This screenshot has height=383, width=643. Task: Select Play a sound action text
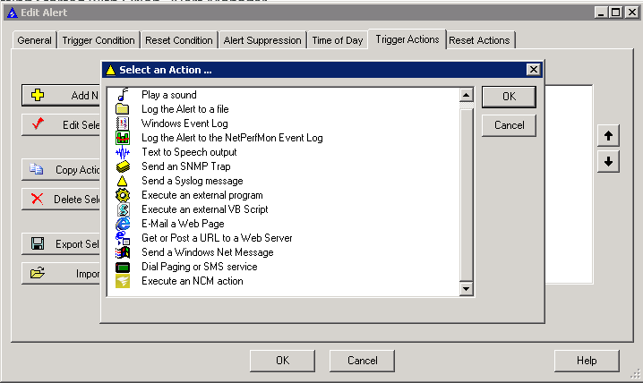point(169,95)
